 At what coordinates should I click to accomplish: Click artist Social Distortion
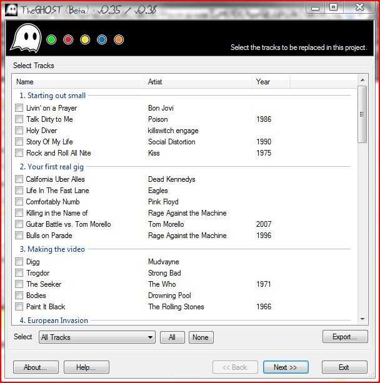[x=171, y=142]
